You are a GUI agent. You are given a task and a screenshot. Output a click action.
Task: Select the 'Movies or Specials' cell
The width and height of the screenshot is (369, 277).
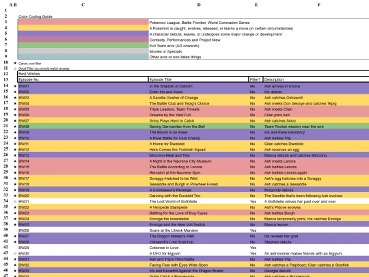coord(165,51)
